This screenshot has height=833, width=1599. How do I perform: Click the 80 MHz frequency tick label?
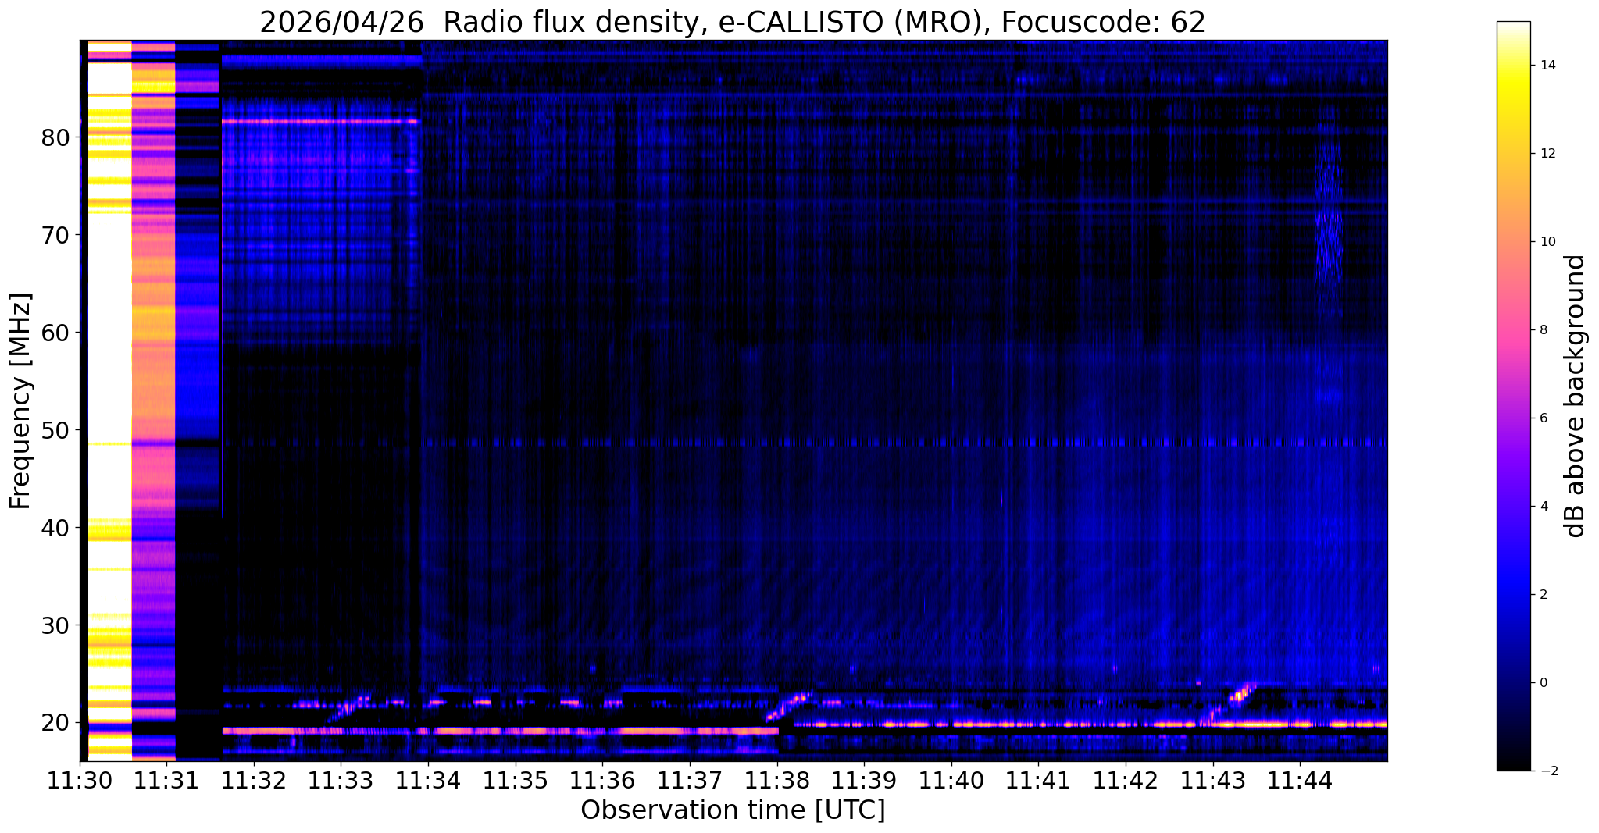coord(55,137)
